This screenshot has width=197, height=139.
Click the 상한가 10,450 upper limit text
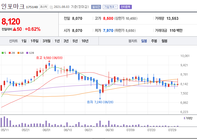[x=126, y=19]
